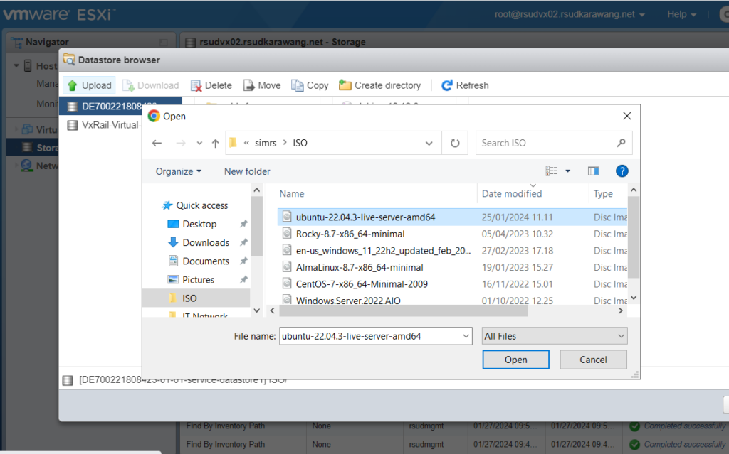The image size is (729, 454).
Task: Select Downloads in Quick access
Action: (x=206, y=242)
